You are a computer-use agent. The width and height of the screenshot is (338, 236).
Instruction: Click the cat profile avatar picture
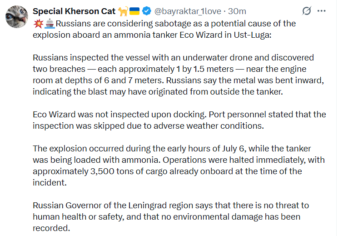click(x=17, y=17)
